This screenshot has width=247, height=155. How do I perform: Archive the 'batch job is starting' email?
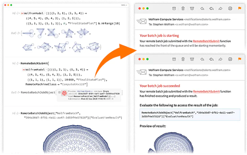point(174,8)
